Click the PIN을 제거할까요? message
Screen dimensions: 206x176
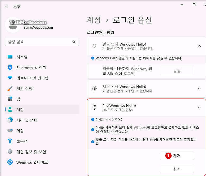(x=109, y=119)
